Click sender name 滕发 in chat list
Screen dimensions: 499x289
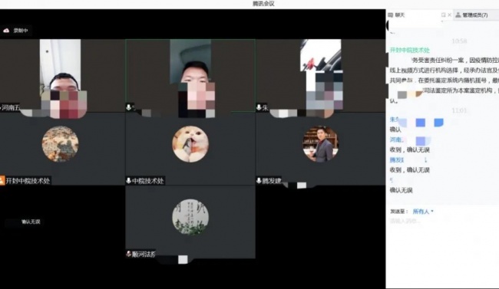397,160
